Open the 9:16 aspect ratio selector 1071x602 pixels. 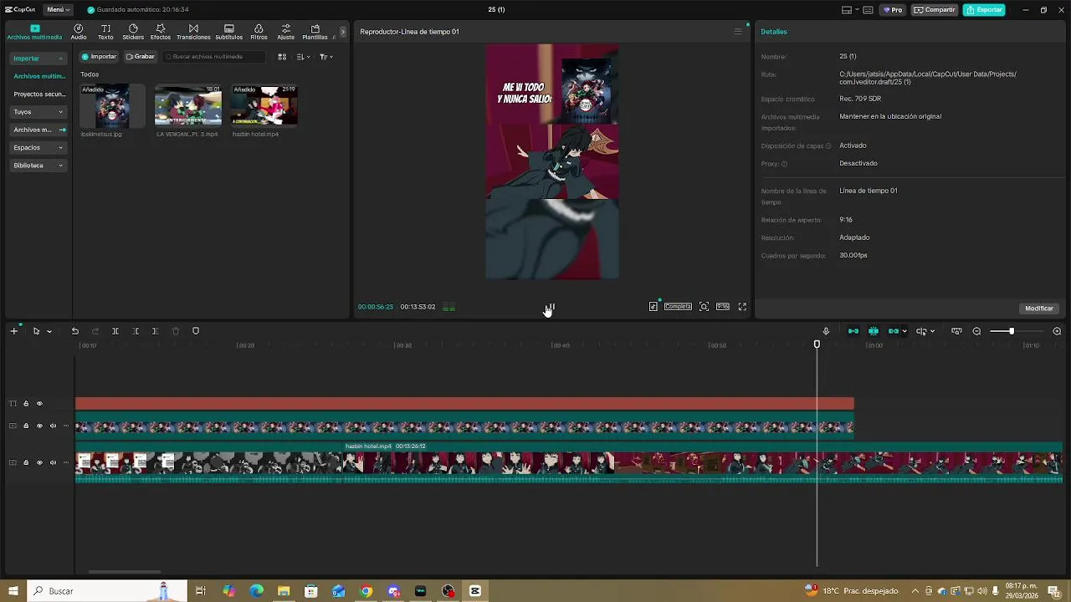coord(723,307)
